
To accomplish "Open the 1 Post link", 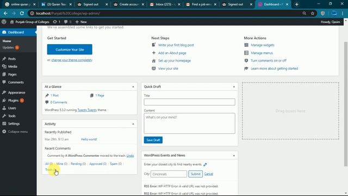I will click(54, 95).
